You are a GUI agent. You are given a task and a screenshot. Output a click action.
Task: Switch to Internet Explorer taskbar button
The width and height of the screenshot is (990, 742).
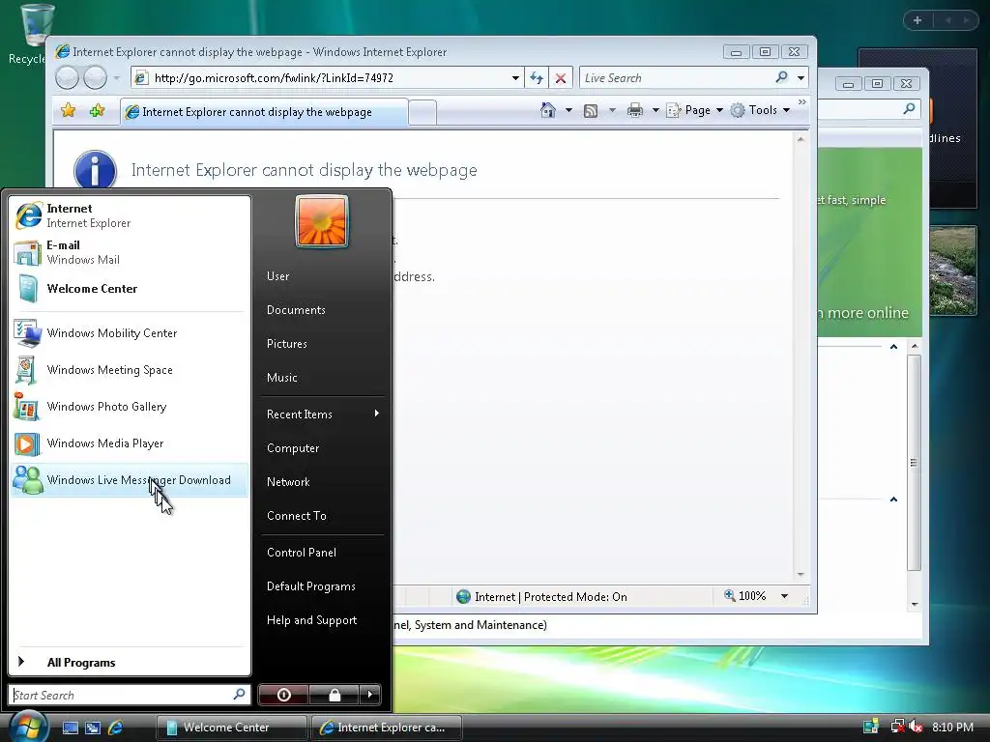pyautogui.click(x=387, y=728)
